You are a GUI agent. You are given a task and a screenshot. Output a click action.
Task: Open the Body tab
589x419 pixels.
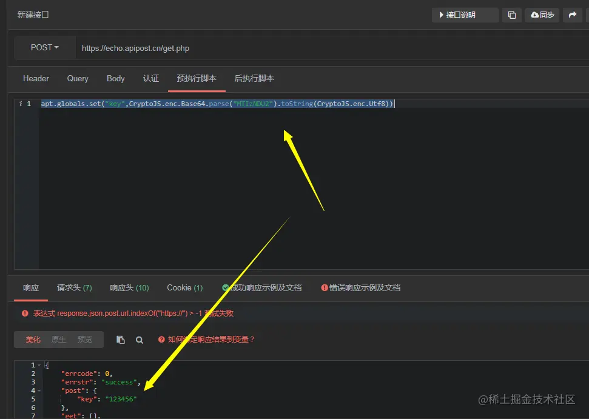click(115, 78)
